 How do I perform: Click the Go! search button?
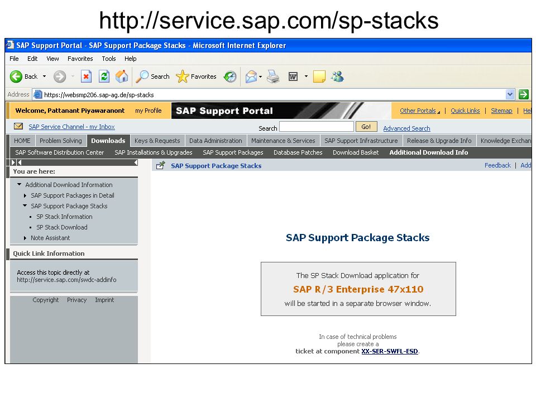point(366,127)
